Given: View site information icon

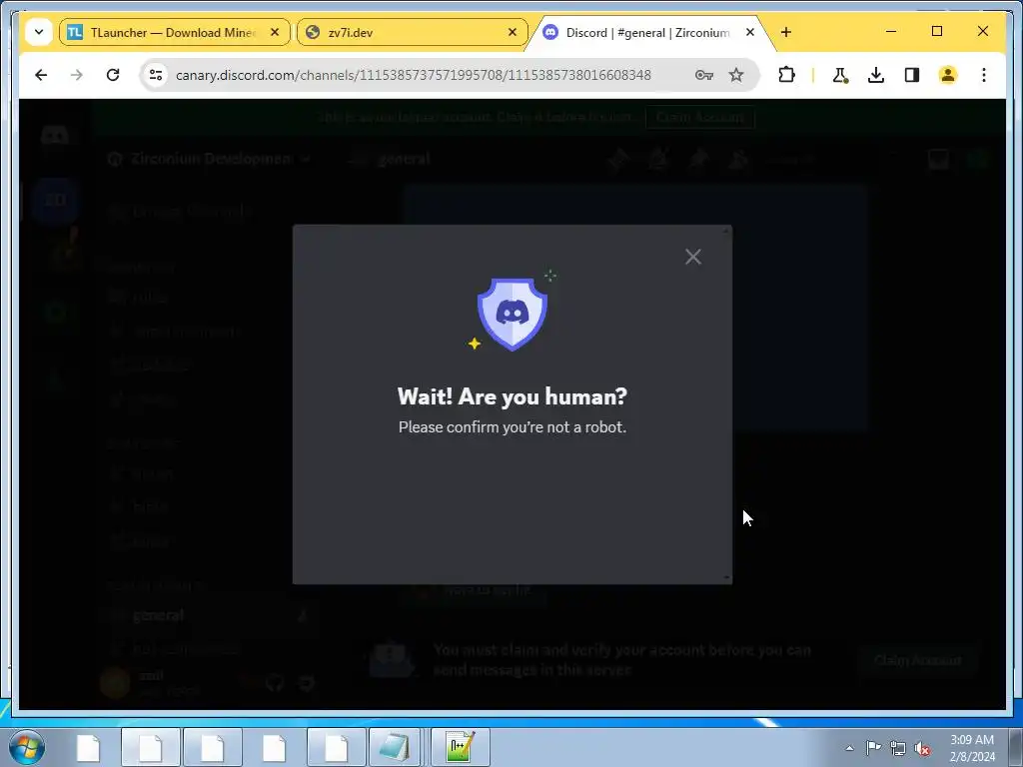Looking at the screenshot, I should tap(155, 75).
